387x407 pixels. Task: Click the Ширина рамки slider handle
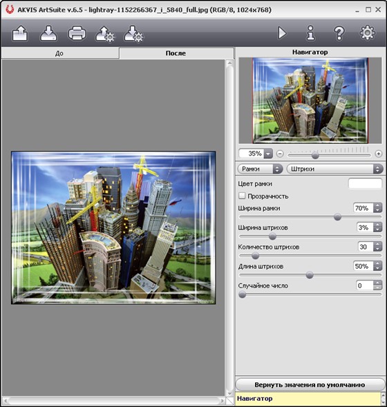point(337,217)
